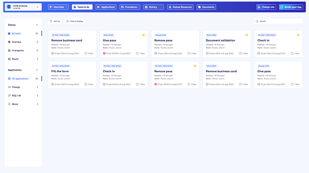Go to the Procedures tab
The width and height of the screenshot is (309, 173).
pos(130,7)
